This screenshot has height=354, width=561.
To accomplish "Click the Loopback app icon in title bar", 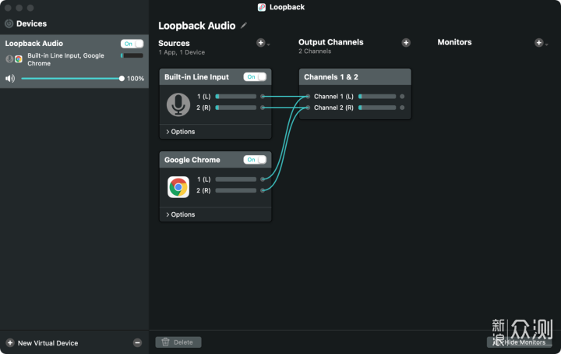I will (x=262, y=7).
